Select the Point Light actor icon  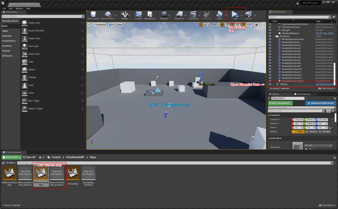[24, 46]
